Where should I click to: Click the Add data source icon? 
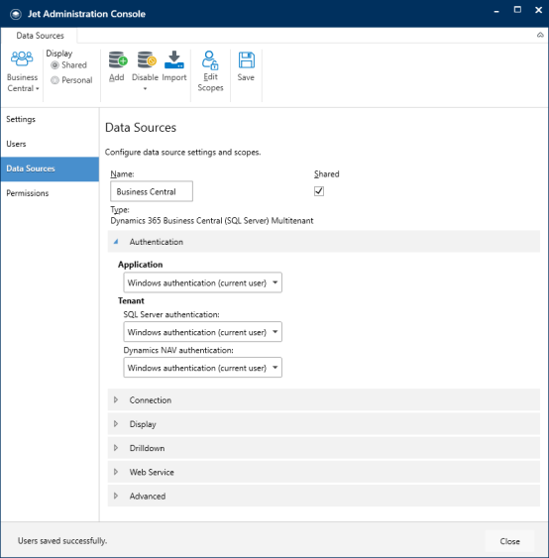(118, 59)
